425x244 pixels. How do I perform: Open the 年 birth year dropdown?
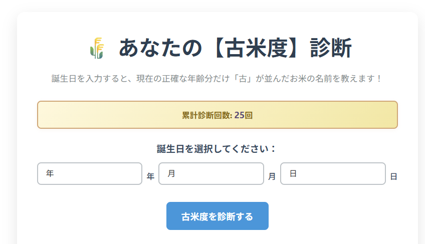[90, 173]
